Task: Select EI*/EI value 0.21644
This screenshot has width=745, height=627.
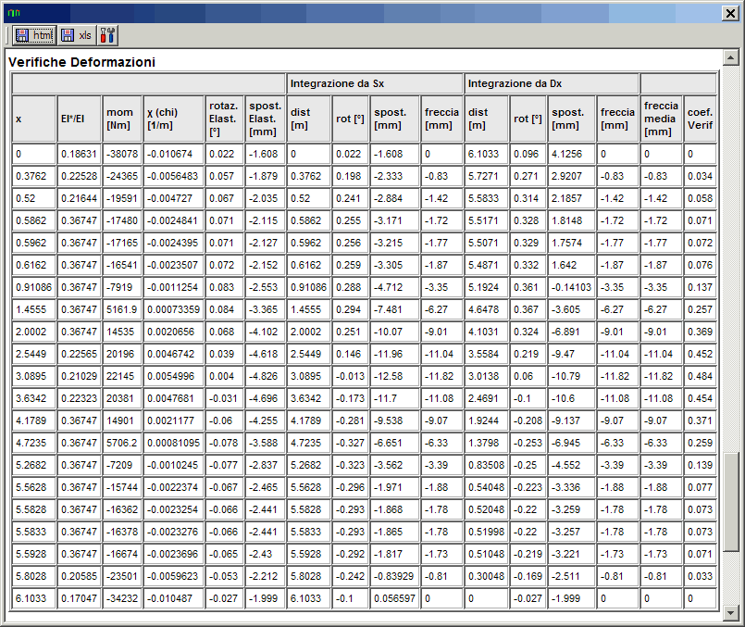Action: pos(79,199)
